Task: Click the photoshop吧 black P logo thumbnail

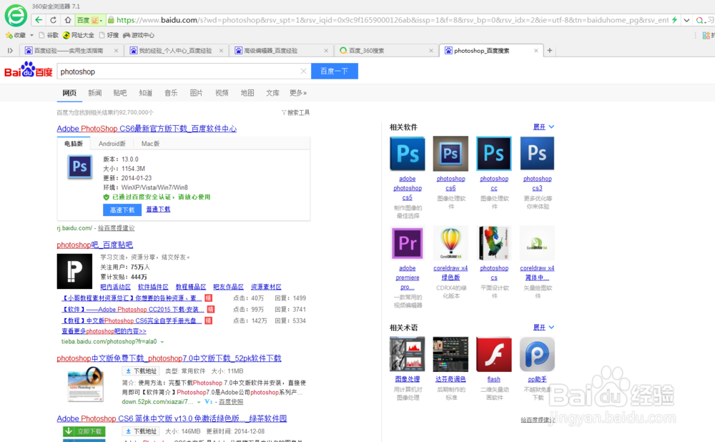Action: pyautogui.click(x=74, y=271)
